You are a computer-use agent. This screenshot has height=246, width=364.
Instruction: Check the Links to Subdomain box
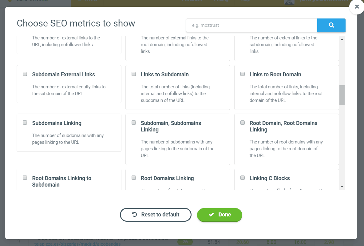click(134, 74)
